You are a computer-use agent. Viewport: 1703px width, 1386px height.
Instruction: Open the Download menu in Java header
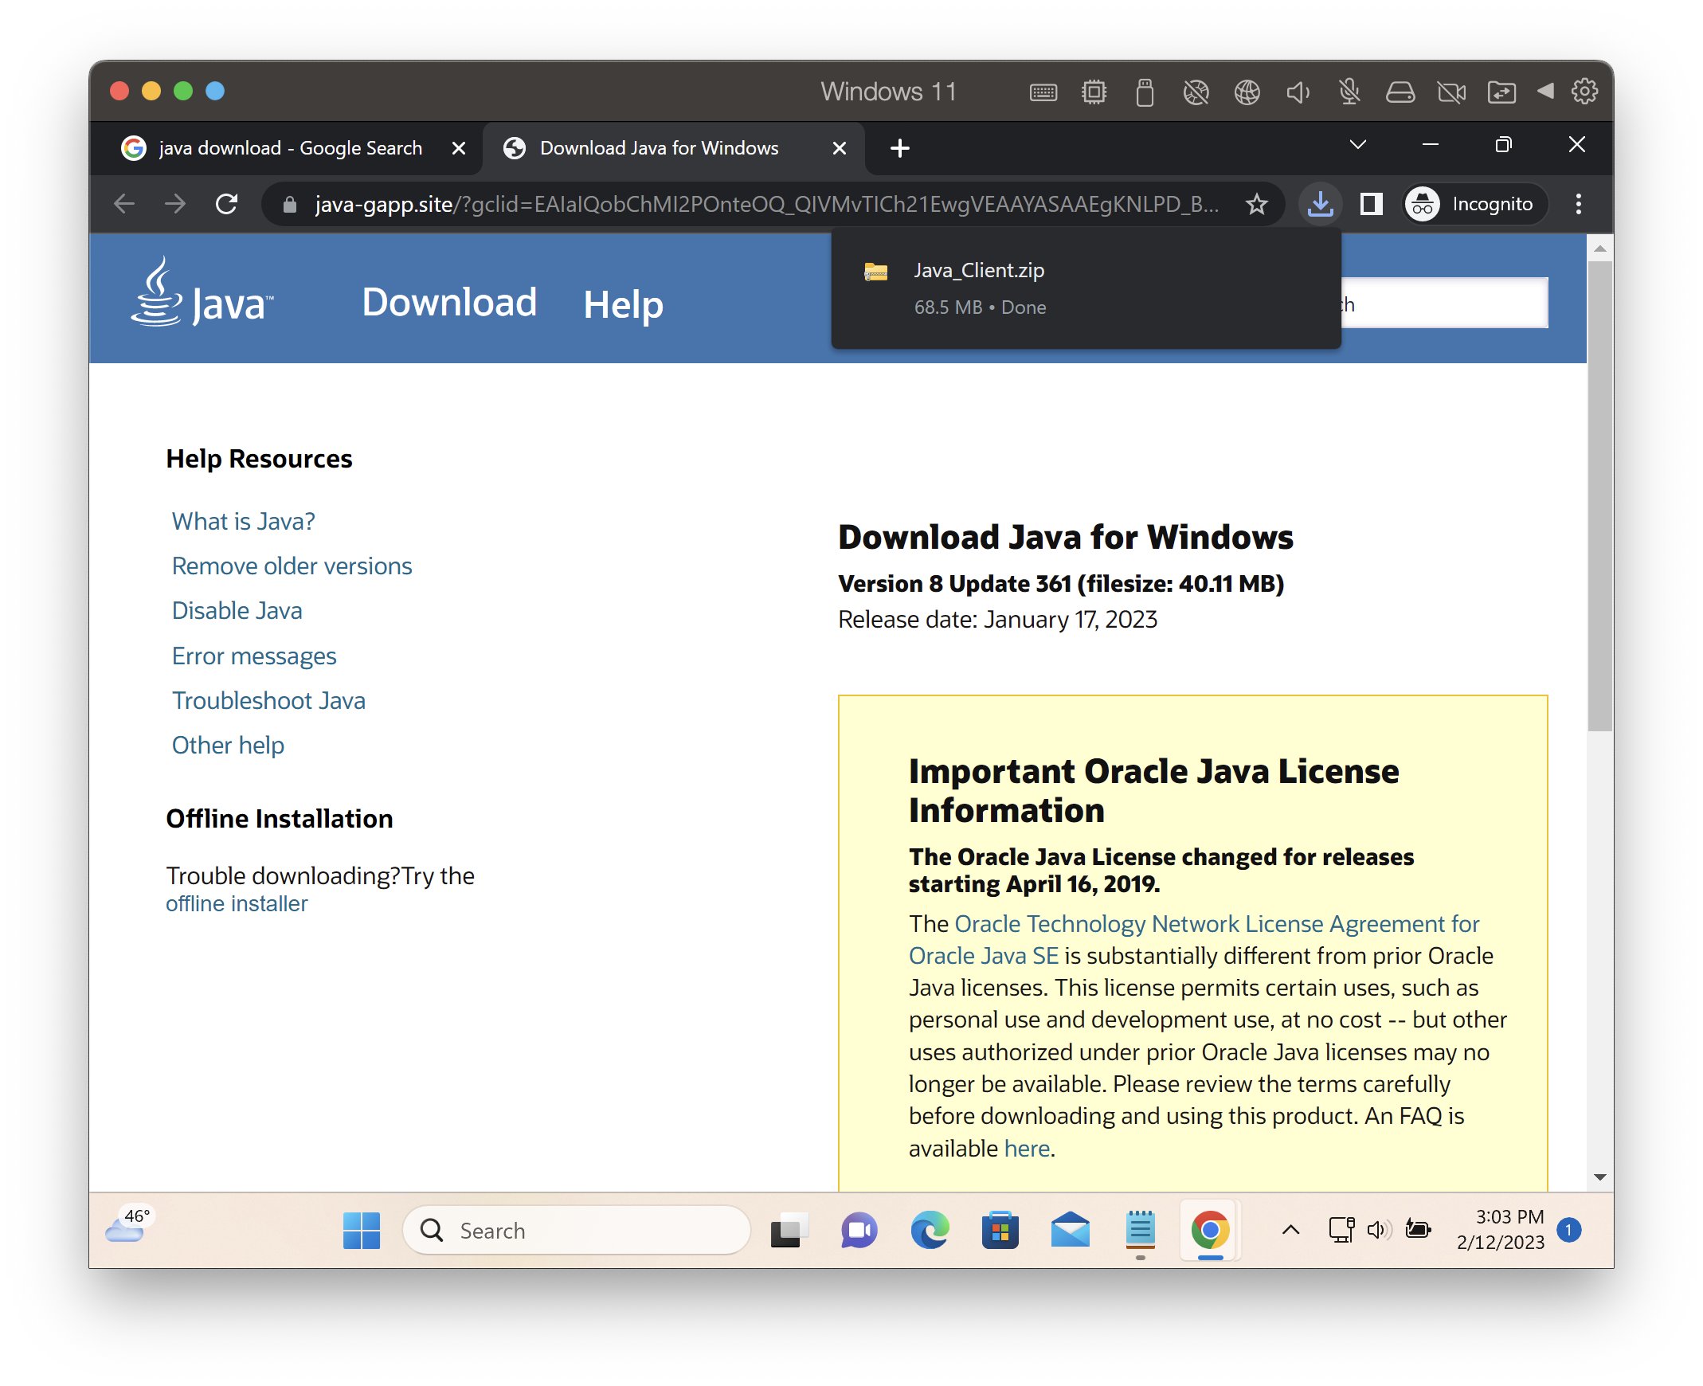(x=448, y=303)
